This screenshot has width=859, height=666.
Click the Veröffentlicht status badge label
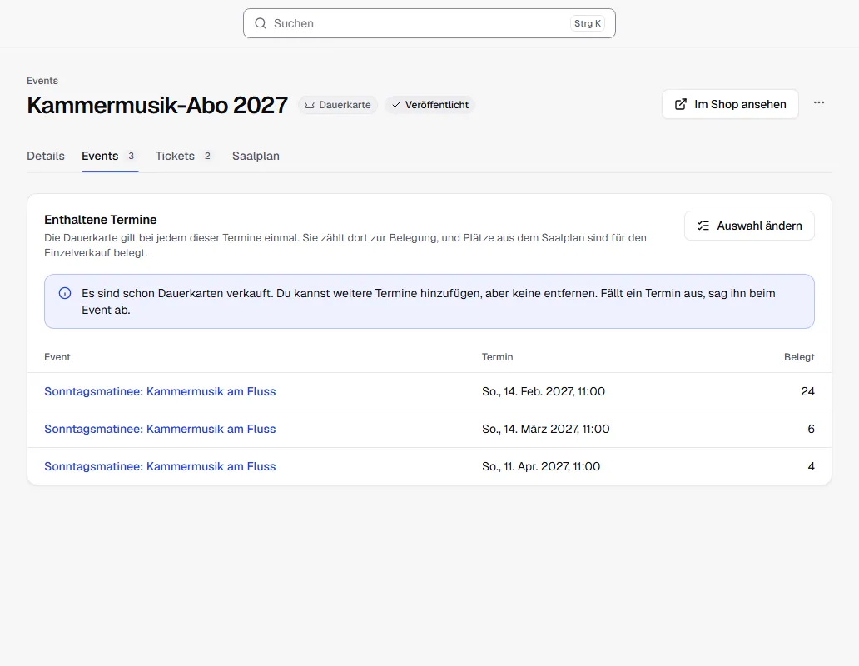click(437, 105)
